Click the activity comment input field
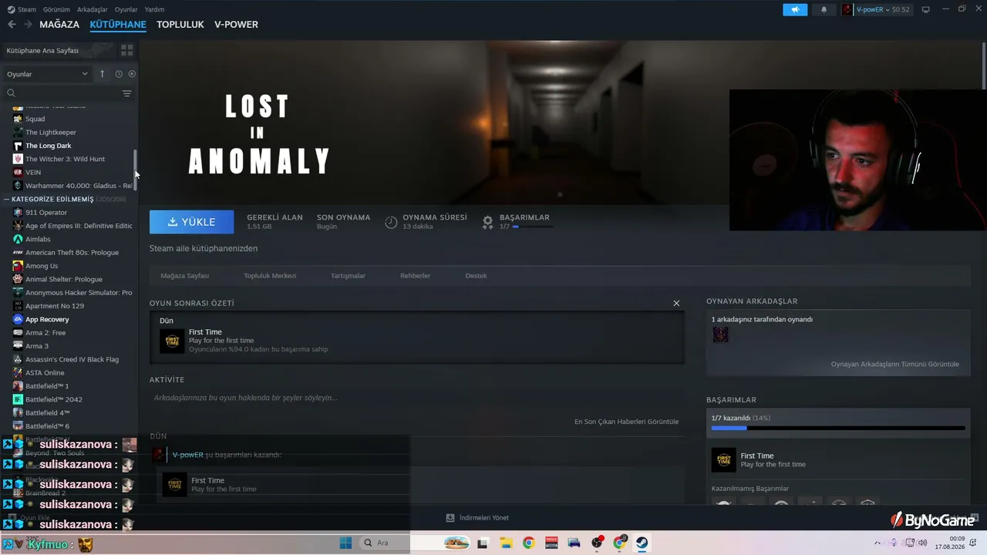 click(417, 398)
